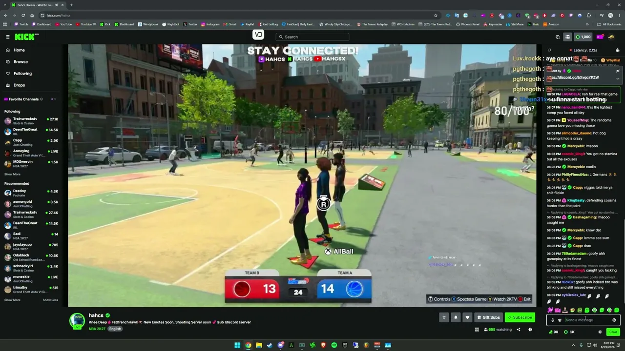
Task: Hide the pinned message in chat
Action: 618,71
